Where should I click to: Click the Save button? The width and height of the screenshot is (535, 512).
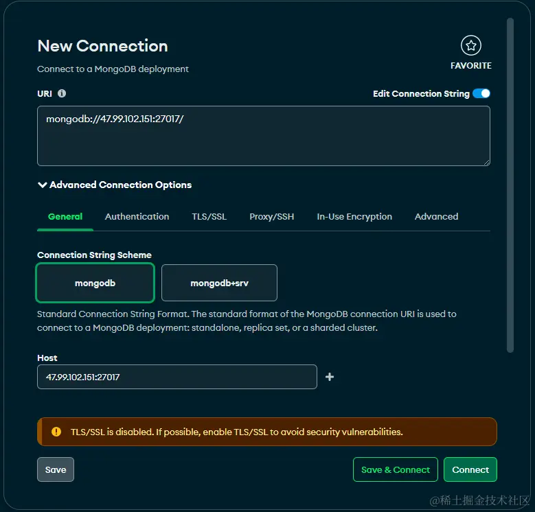click(x=56, y=469)
